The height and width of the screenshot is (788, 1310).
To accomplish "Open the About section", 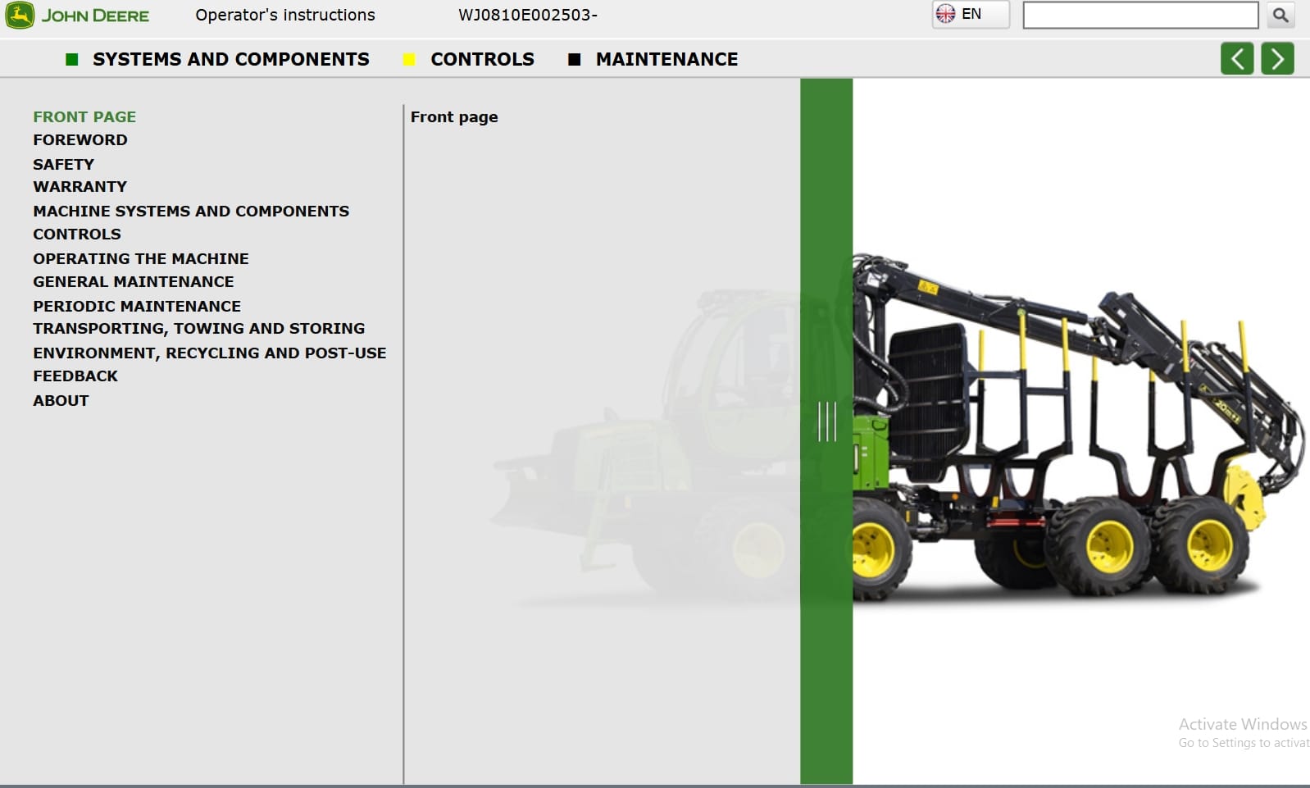I will [x=61, y=401].
